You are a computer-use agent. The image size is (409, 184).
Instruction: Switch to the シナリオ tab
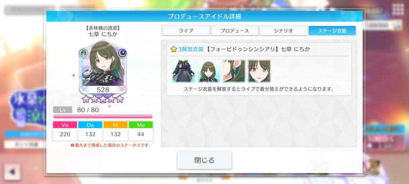tap(283, 30)
